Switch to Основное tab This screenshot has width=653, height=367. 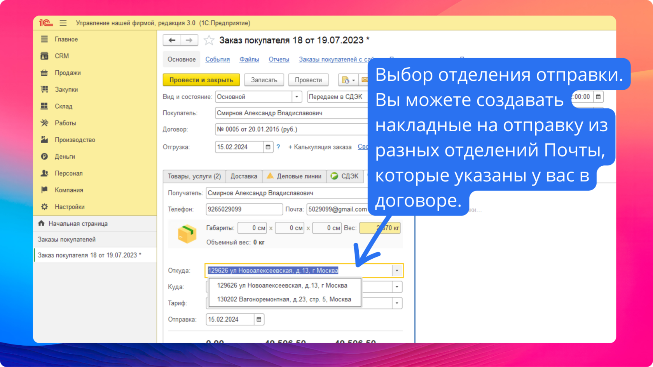[x=182, y=59]
